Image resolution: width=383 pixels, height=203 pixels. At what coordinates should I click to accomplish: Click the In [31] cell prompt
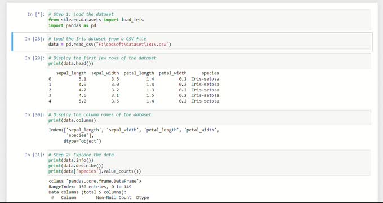(x=35, y=155)
